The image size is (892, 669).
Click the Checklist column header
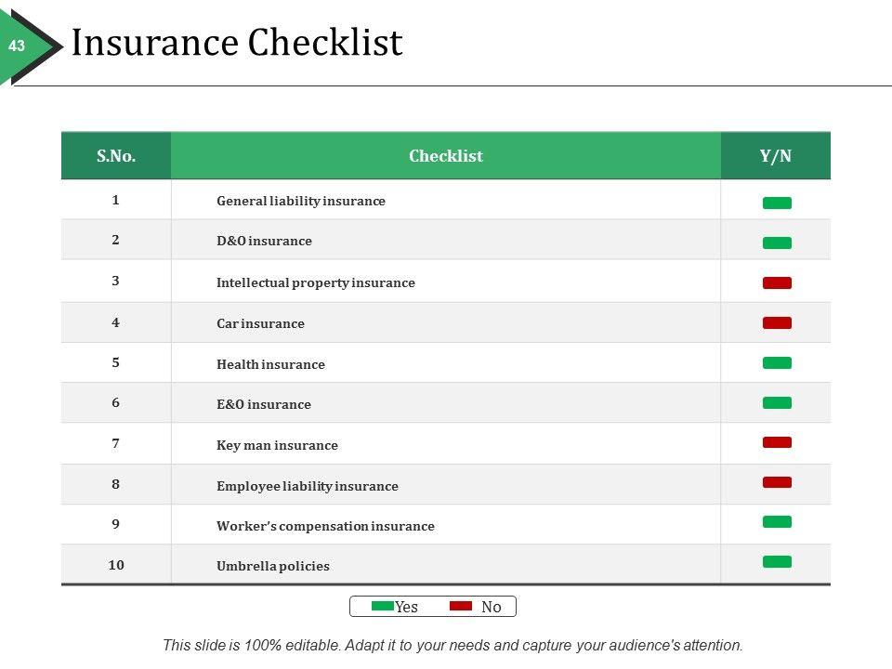(x=446, y=156)
